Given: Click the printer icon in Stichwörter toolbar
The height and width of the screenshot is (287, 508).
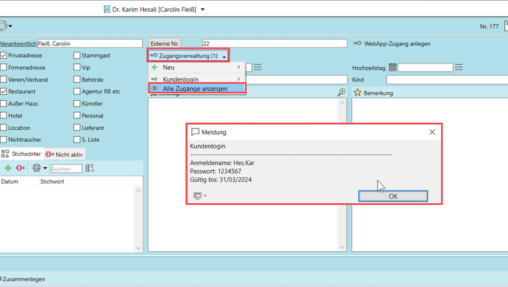Looking at the screenshot, I should 36,168.
